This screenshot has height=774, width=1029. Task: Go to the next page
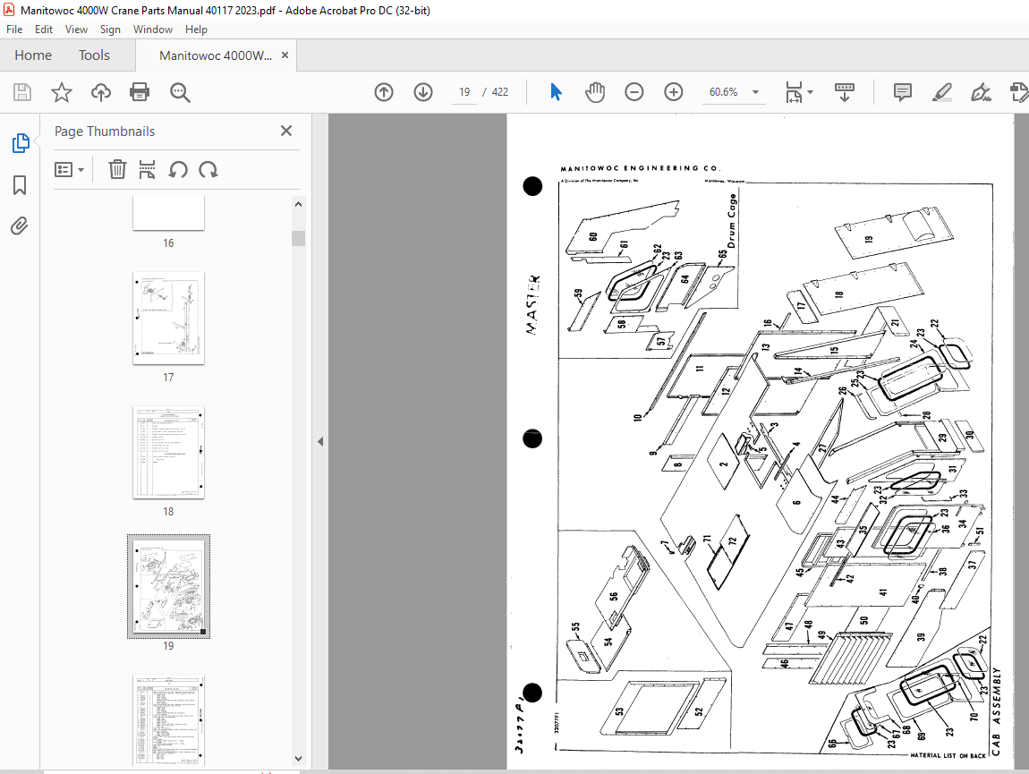click(x=423, y=92)
